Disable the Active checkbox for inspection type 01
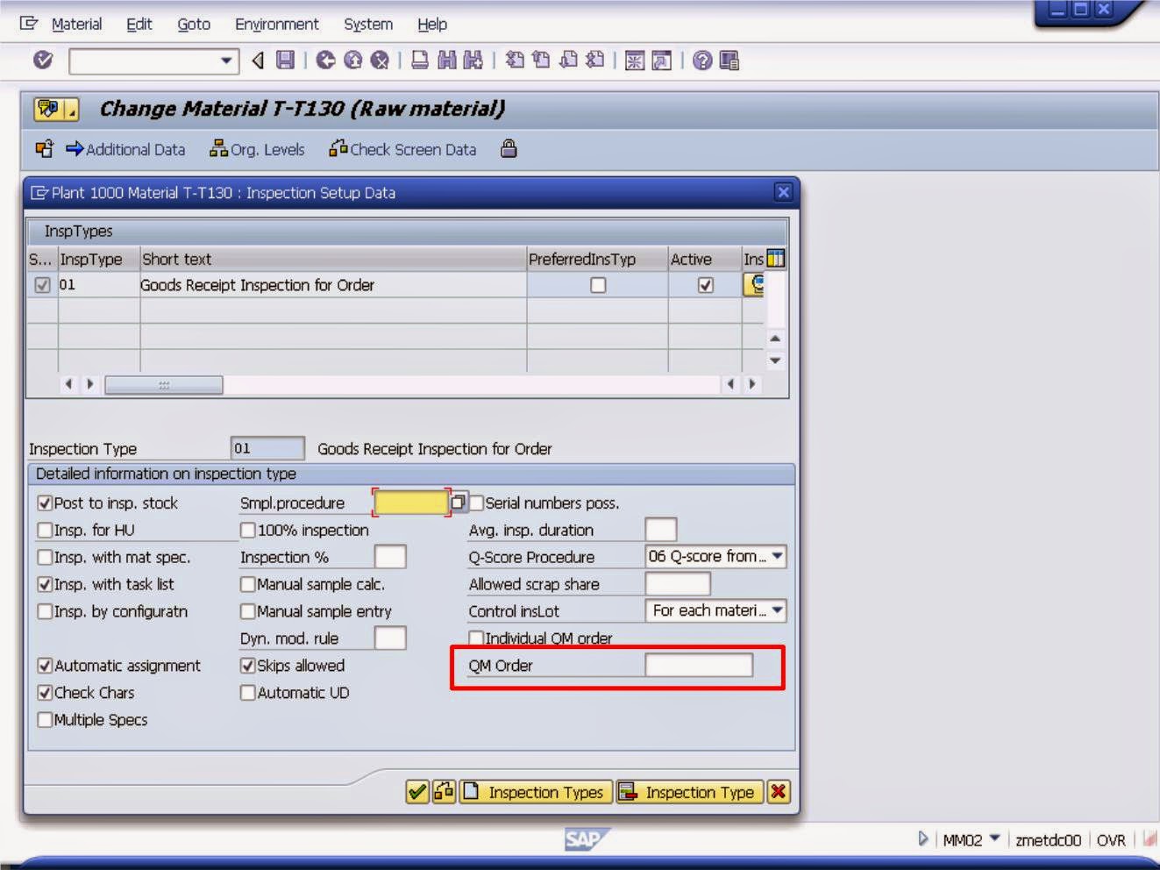1160x870 pixels. tap(705, 284)
